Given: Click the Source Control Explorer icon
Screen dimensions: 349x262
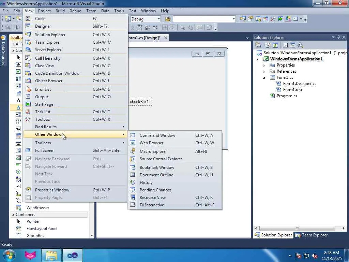Looking at the screenshot, I should 133,159.
